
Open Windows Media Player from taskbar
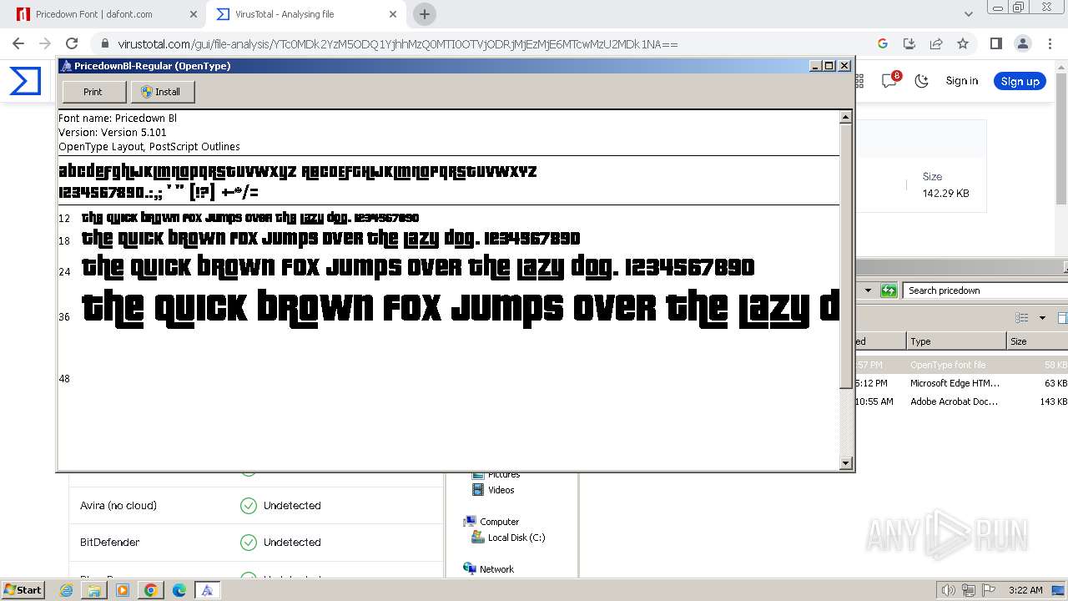pos(123,590)
